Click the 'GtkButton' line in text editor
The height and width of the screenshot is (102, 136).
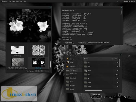[77, 14]
